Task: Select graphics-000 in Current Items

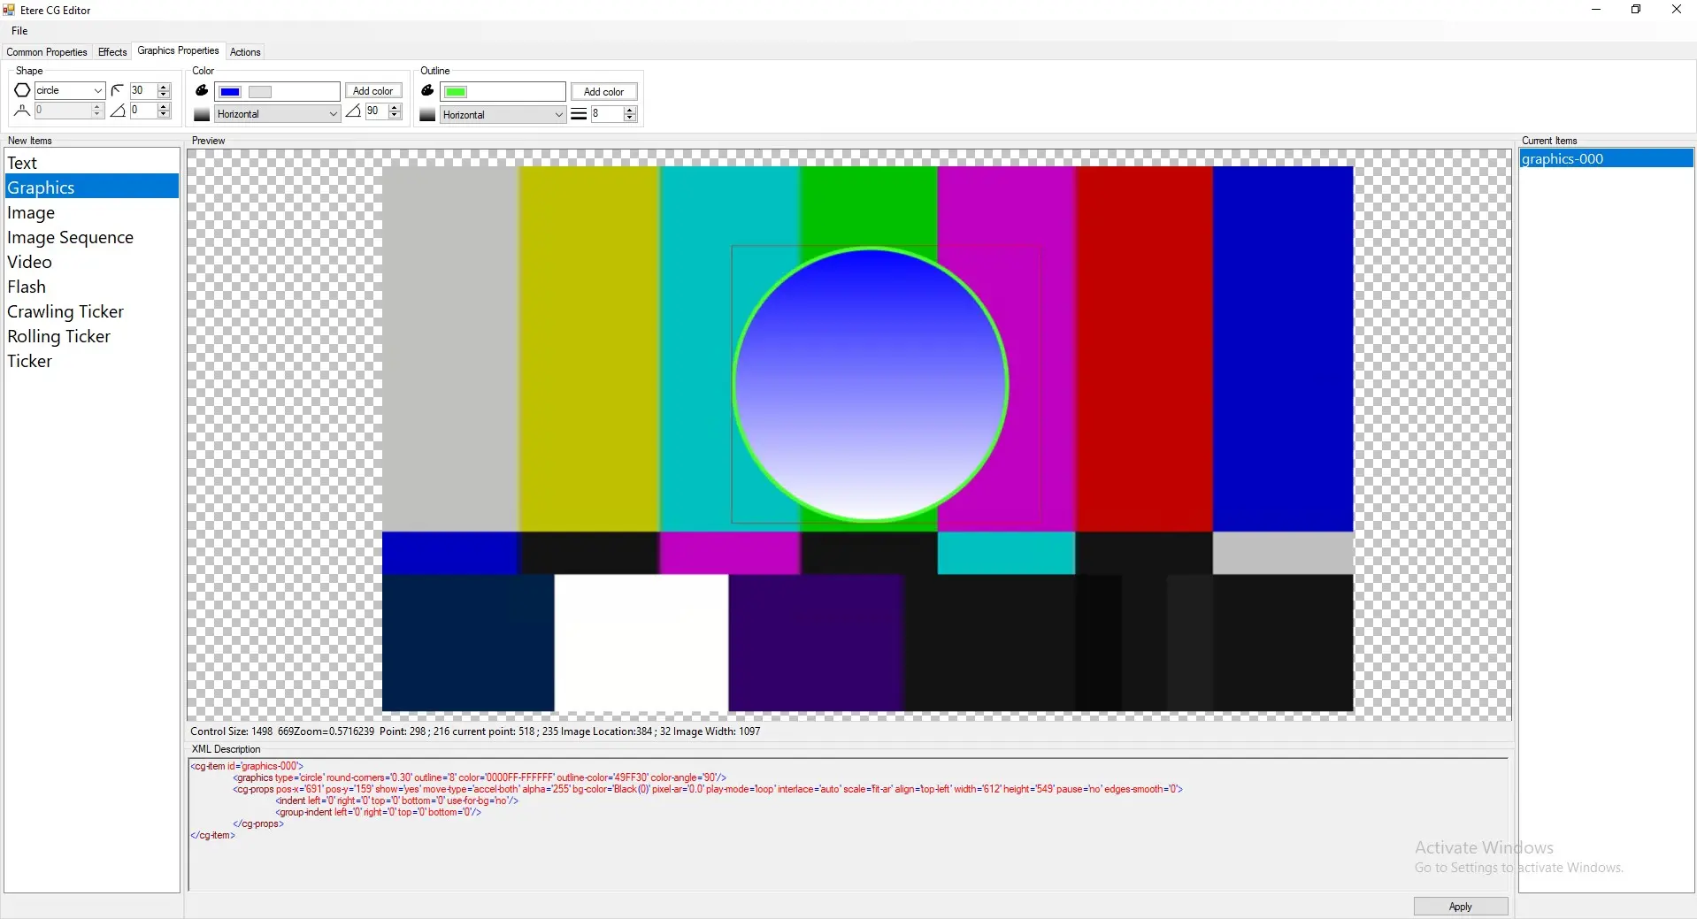Action: pyautogui.click(x=1563, y=159)
